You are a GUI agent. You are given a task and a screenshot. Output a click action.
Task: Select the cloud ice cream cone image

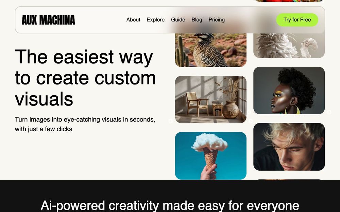coord(211,156)
